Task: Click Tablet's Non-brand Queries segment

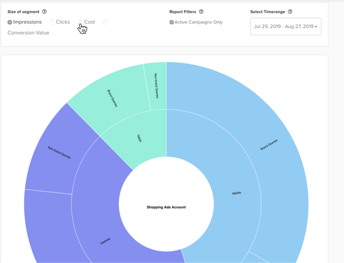Action: tap(156, 86)
